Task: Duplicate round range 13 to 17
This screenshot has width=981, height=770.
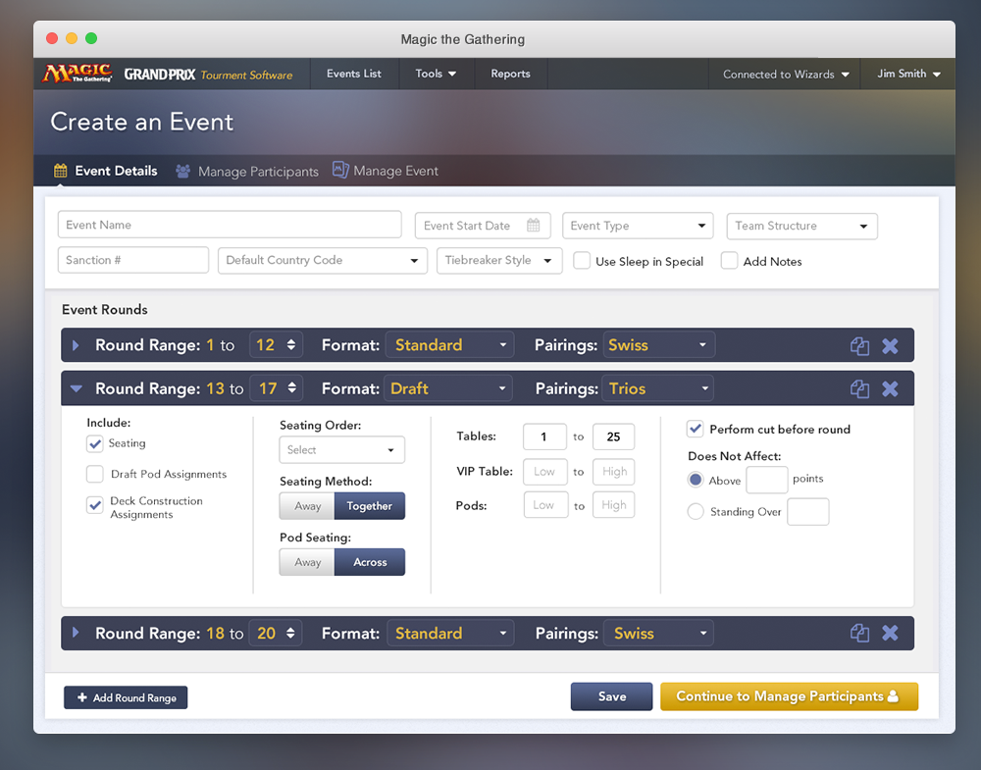Action: [x=859, y=389]
